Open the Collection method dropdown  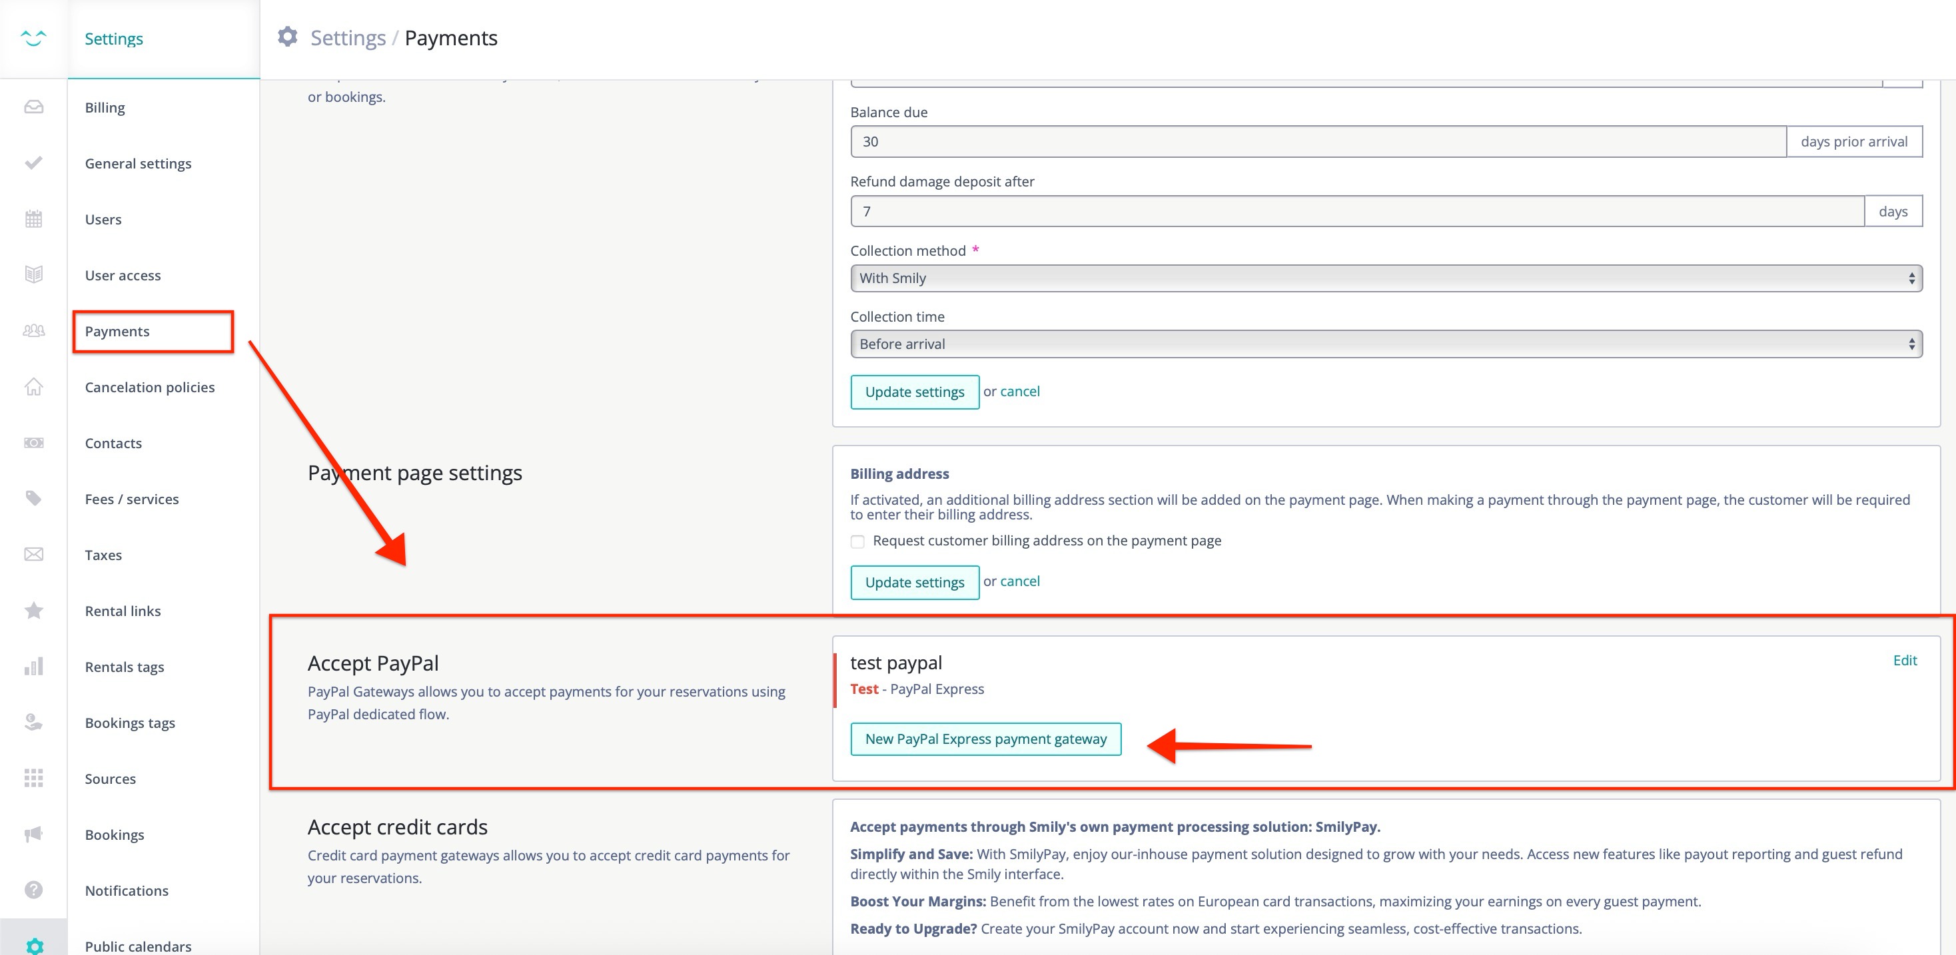click(x=1386, y=278)
